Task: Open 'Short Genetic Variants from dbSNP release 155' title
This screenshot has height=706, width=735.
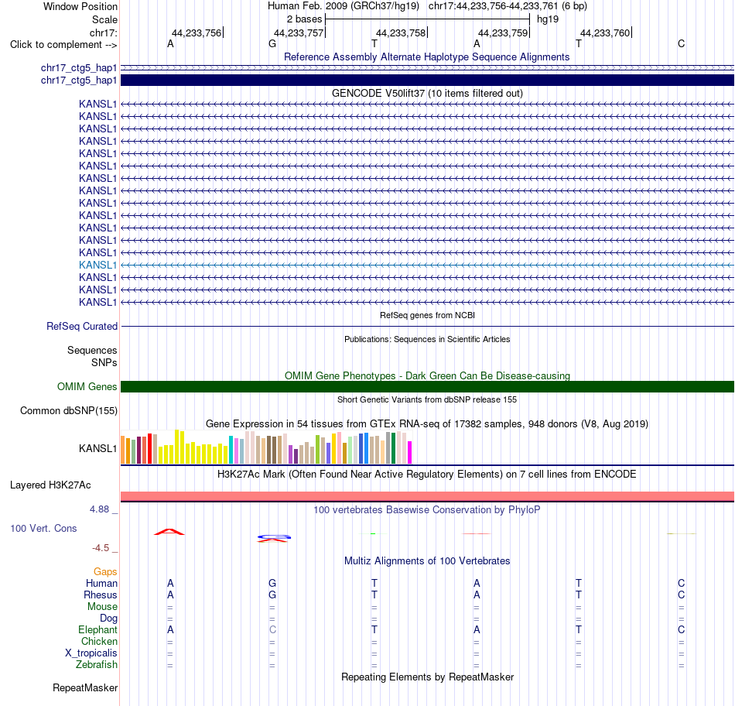Action: click(x=427, y=399)
